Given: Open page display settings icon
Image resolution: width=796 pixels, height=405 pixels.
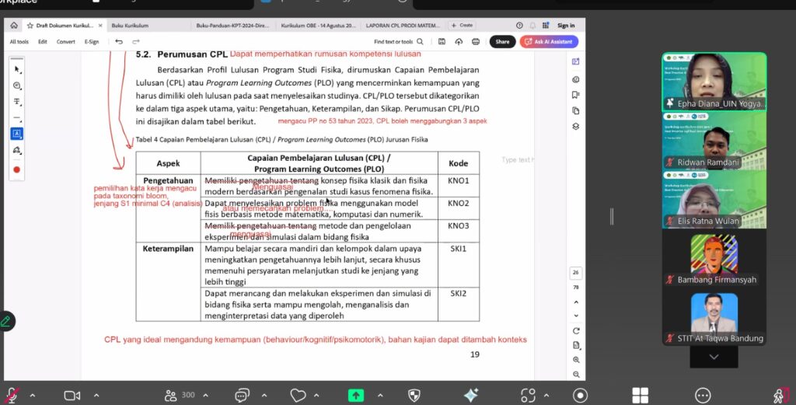Looking at the screenshot, I should pyautogui.click(x=576, y=345).
